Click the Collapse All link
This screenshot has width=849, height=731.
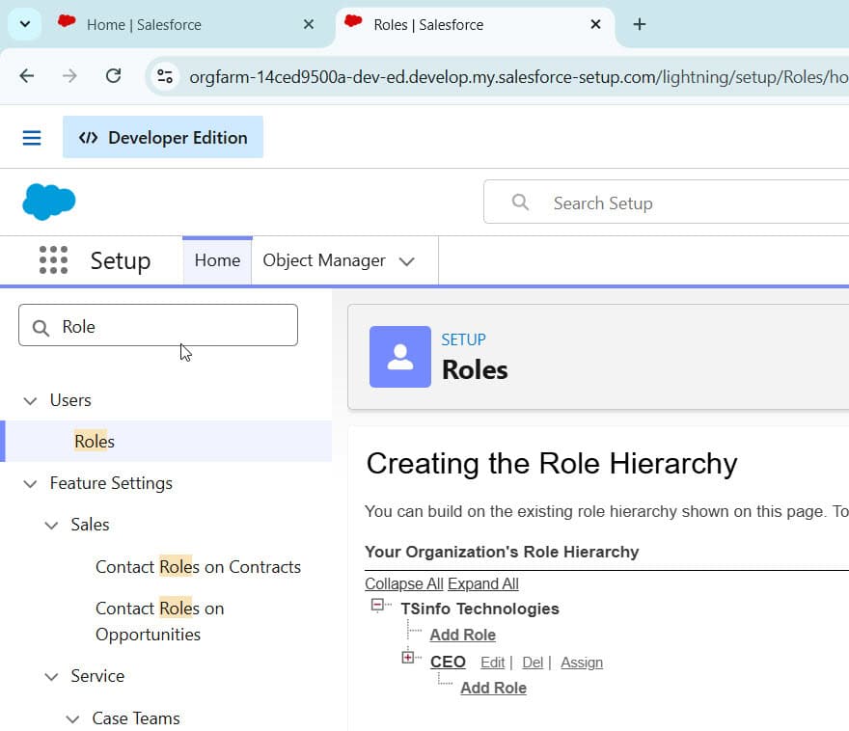404,583
